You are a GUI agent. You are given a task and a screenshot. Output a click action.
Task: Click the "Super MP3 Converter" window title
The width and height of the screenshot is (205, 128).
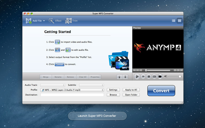click(103, 14)
